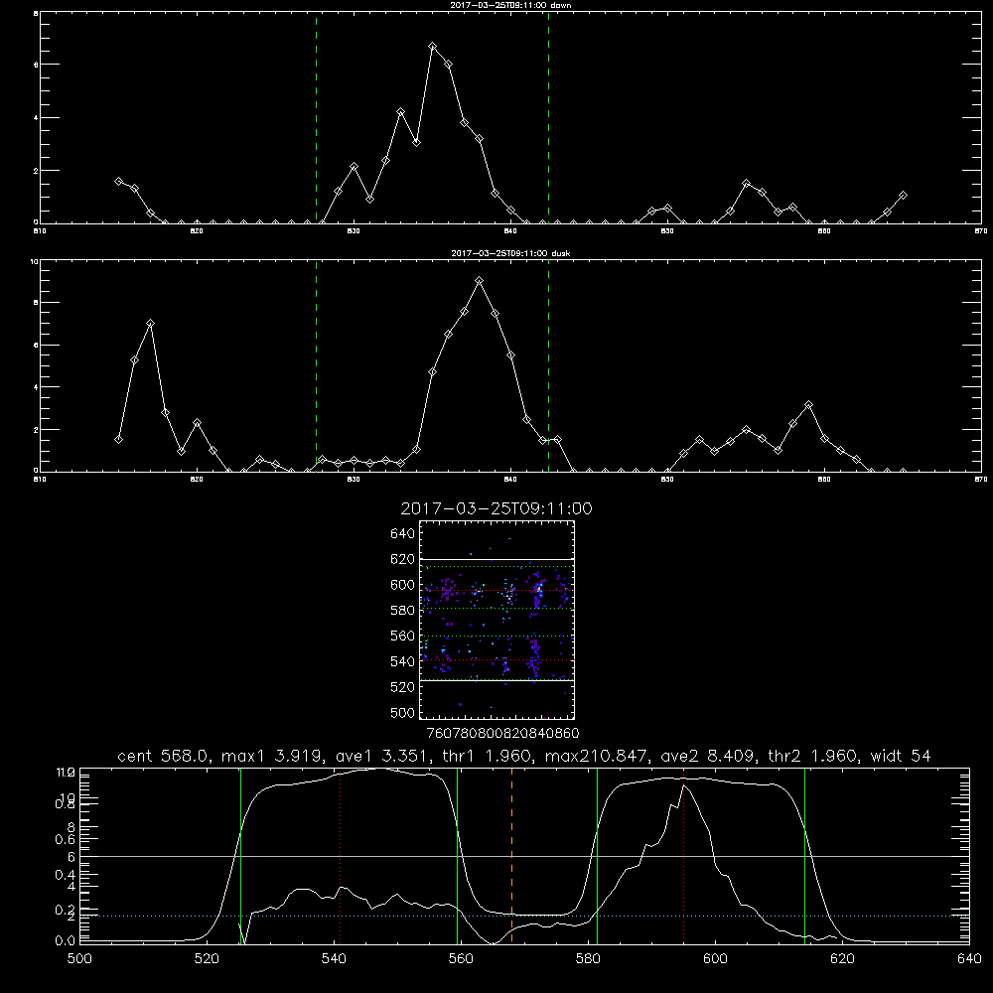This screenshot has width=993, height=993.
Task: Click the left green dashed line in dusk plot
Action: point(316,366)
